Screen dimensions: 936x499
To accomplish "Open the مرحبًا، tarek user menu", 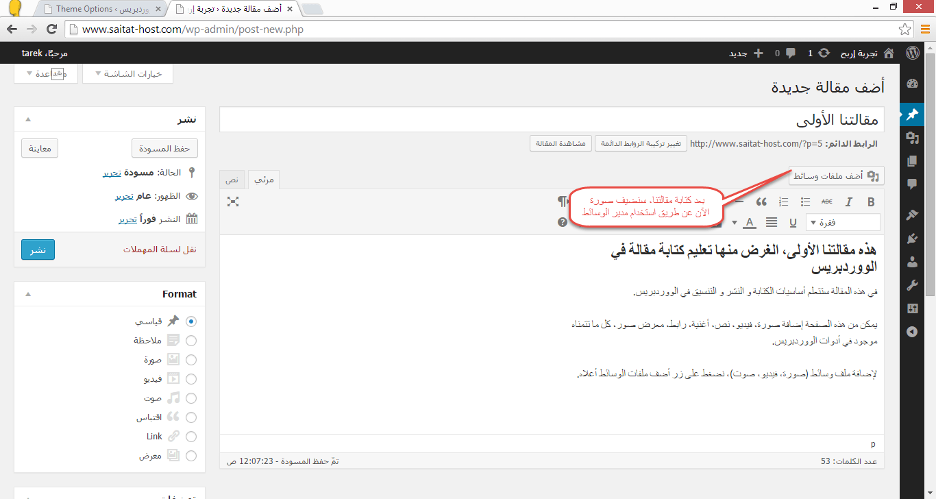I will 45,53.
